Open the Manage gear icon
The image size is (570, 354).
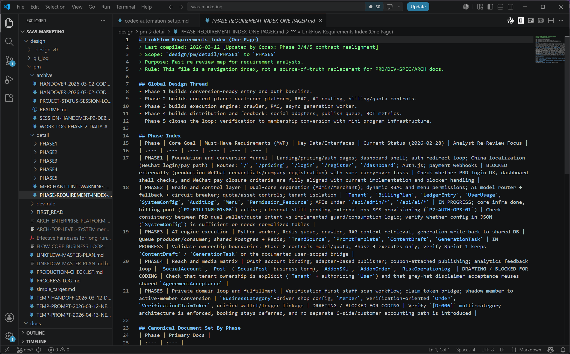tap(9, 336)
